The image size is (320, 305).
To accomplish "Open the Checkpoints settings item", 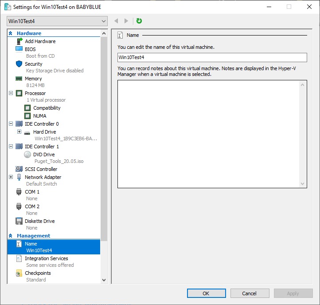I will click(38, 273).
